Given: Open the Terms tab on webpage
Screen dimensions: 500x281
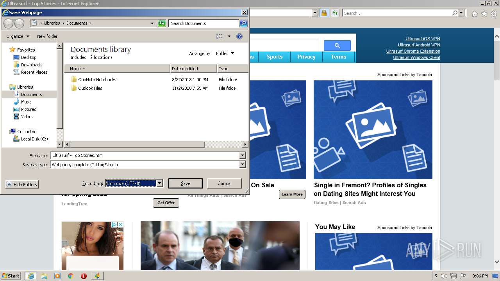Looking at the screenshot, I should 338,57.
